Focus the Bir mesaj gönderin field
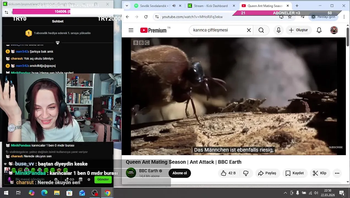 tap(30, 180)
